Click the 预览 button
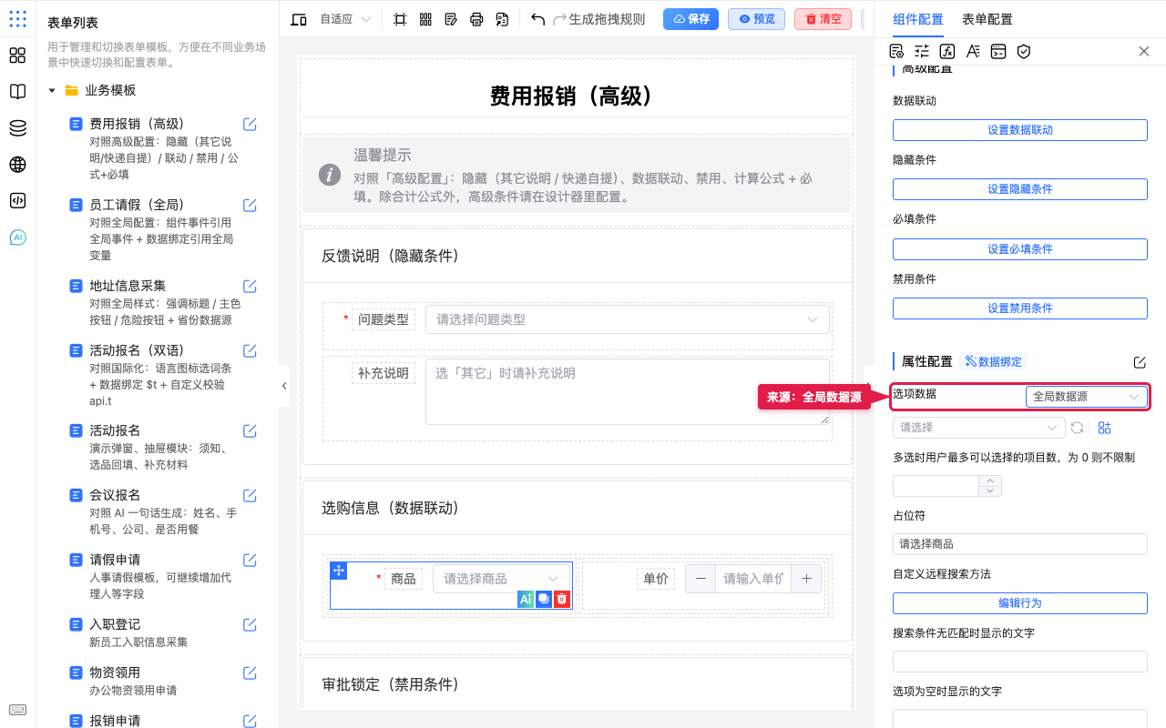 point(756,19)
